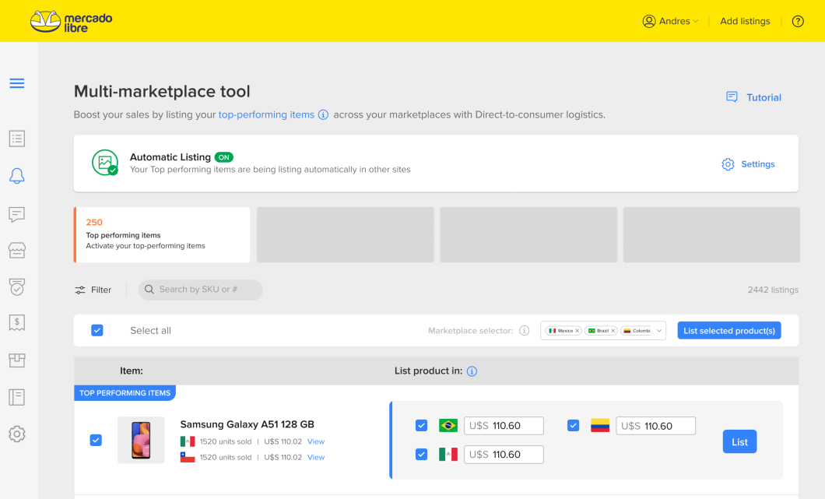The image size is (825, 499).
Task: Open sidebar settings gear icon
Action: (x=17, y=434)
